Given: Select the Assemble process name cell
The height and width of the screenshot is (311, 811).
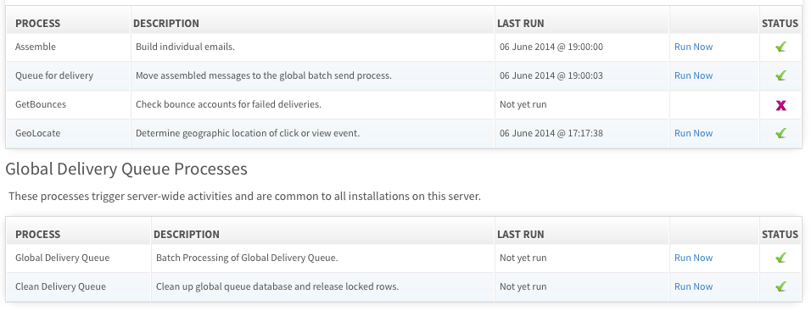Looking at the screenshot, I should [68, 47].
